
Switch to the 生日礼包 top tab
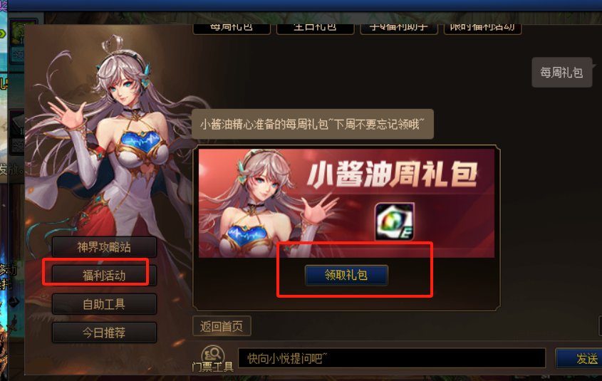tap(315, 28)
